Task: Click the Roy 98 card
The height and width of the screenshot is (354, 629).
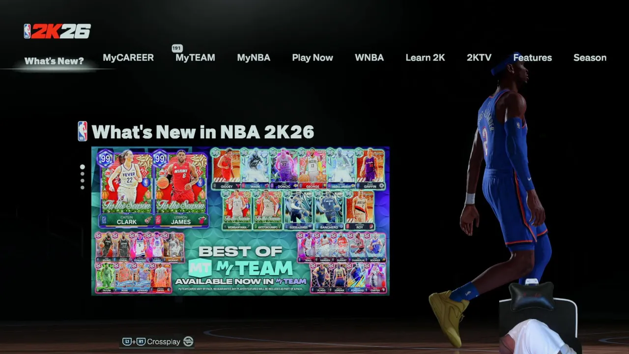Action: 360,210
